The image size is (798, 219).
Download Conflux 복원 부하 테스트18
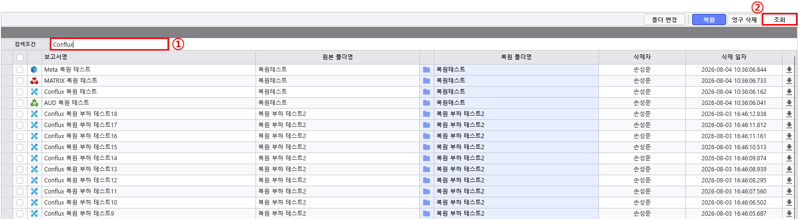point(789,114)
